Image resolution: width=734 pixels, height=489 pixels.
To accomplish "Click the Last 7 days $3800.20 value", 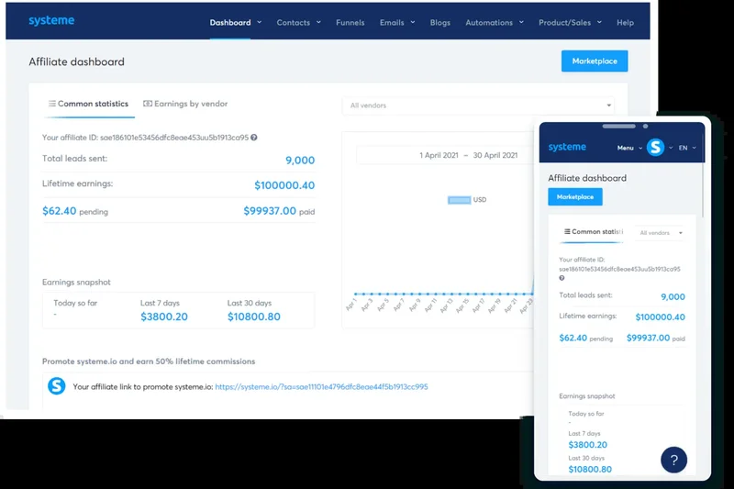I will (164, 317).
